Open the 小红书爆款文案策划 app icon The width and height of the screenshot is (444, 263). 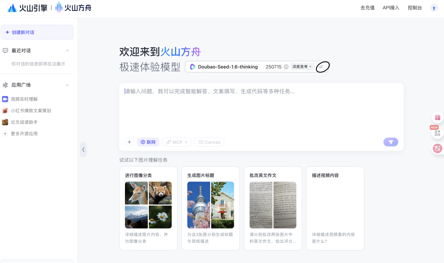coord(6,110)
